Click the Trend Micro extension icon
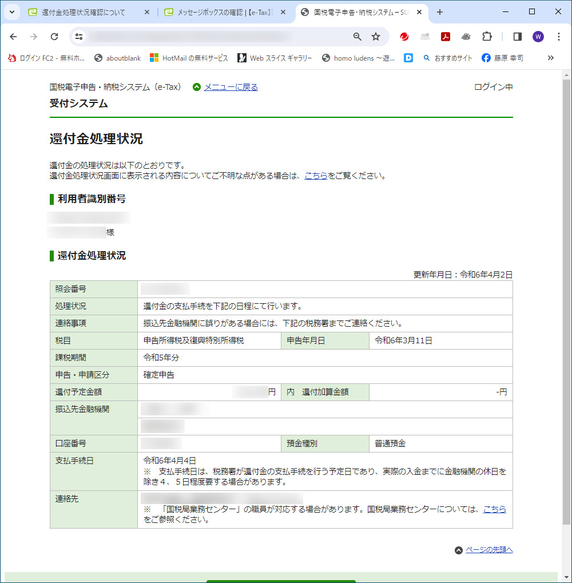This screenshot has height=583, width=572. pyautogui.click(x=404, y=37)
